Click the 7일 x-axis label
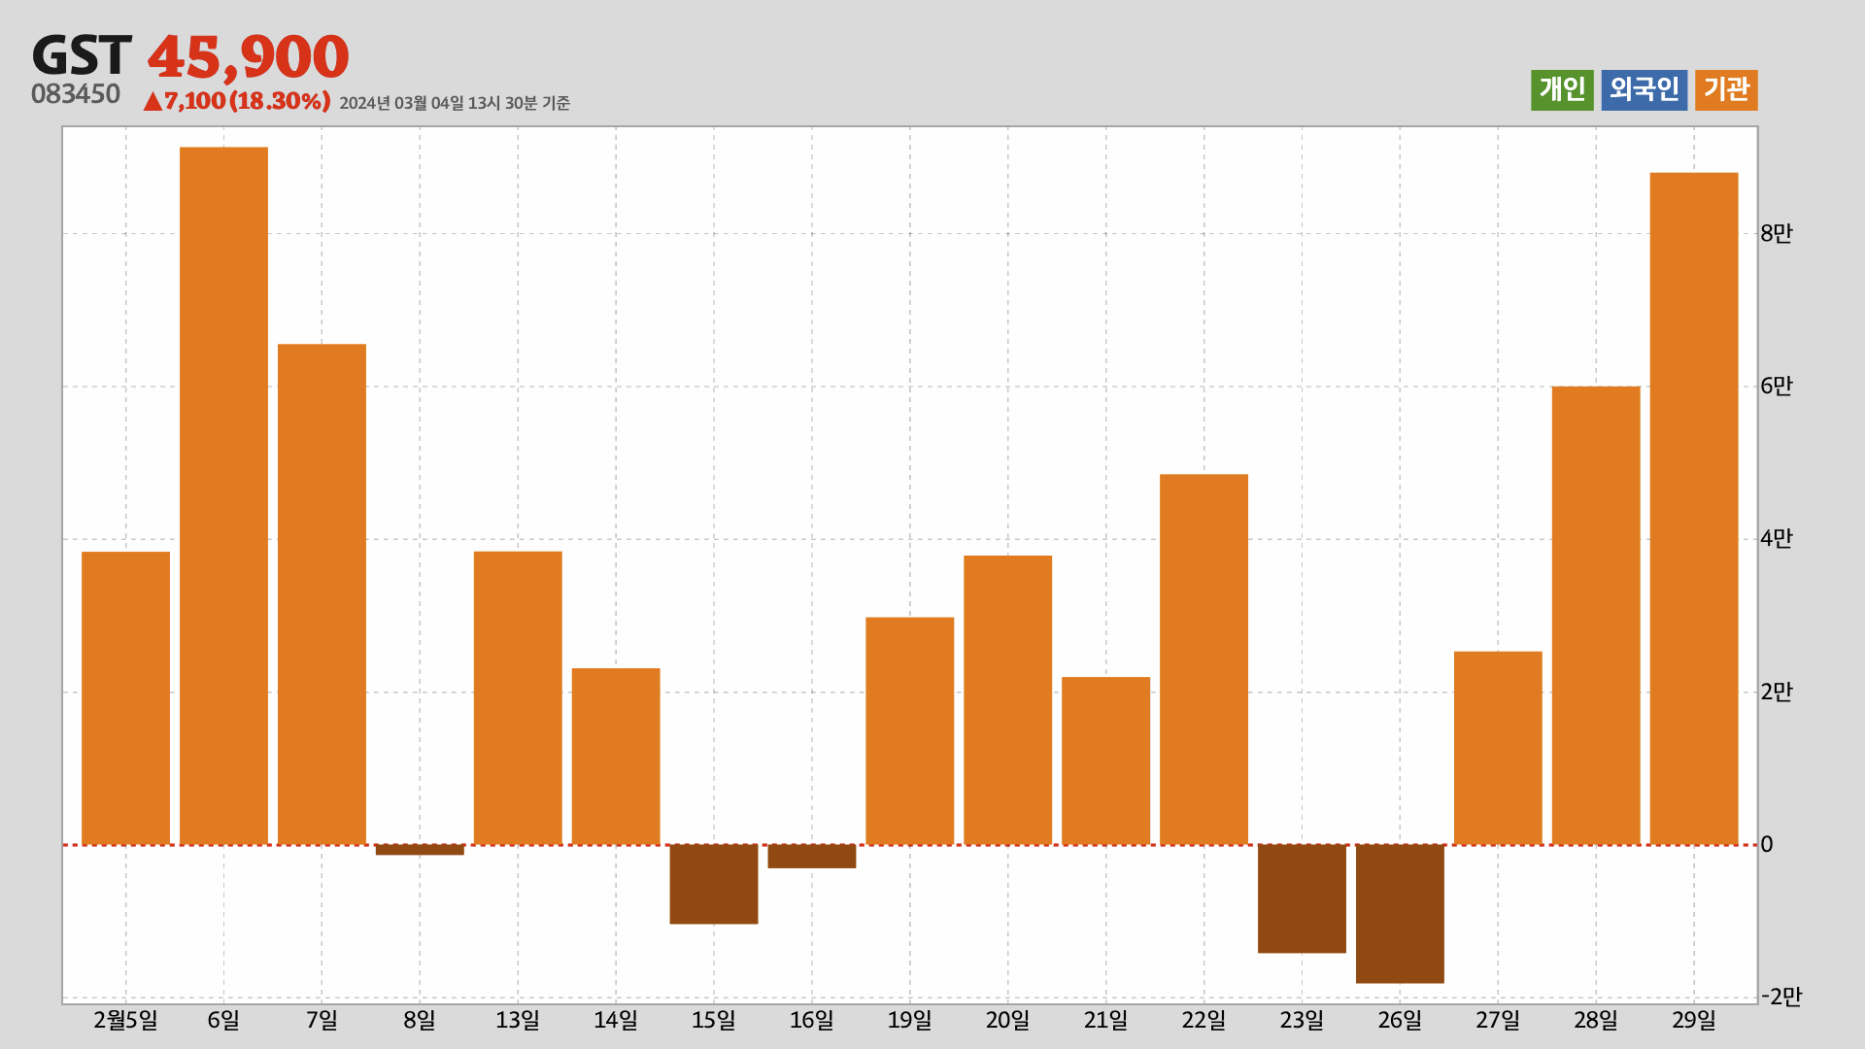 322,1020
